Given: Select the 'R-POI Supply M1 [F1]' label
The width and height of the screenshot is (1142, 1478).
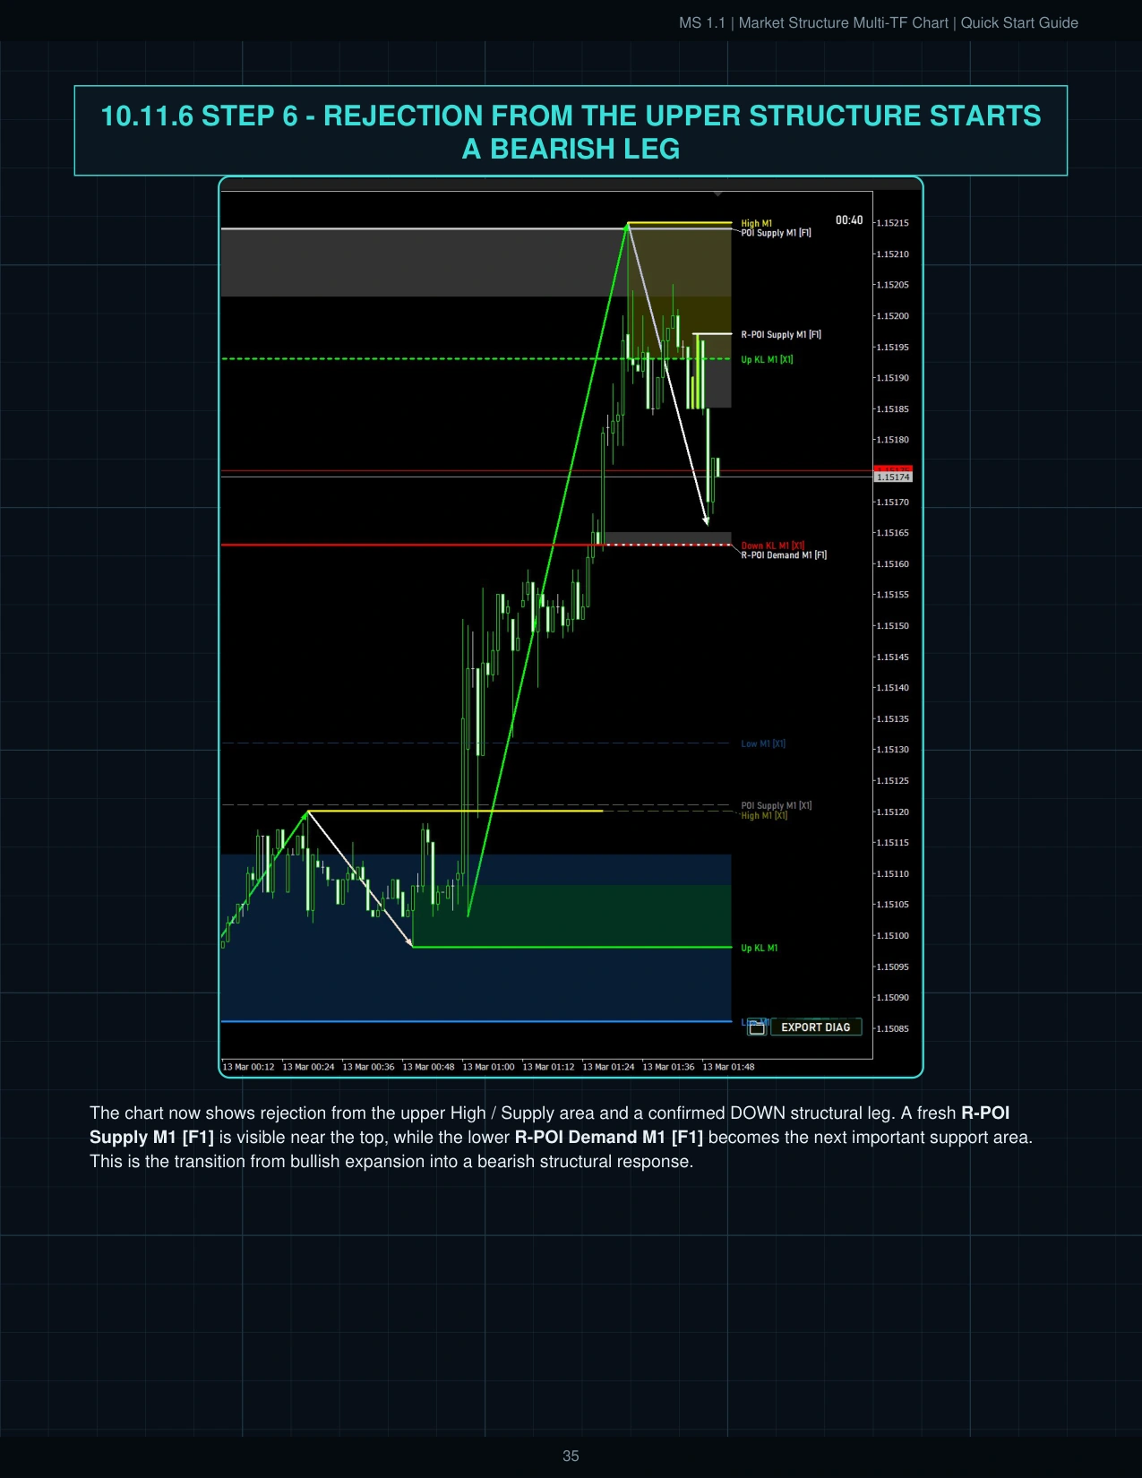Looking at the screenshot, I should (781, 335).
